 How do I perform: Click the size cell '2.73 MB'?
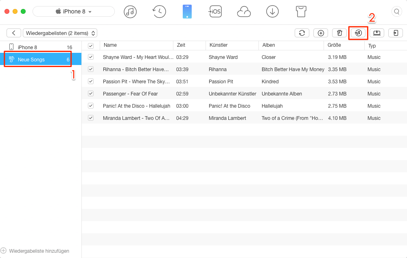coord(337,94)
